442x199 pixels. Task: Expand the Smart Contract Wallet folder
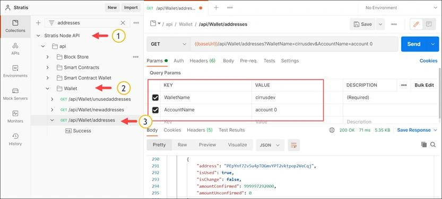pos(47,78)
